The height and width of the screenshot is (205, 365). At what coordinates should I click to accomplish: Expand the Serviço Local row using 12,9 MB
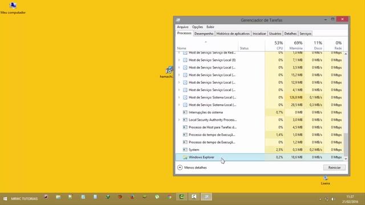(x=179, y=82)
